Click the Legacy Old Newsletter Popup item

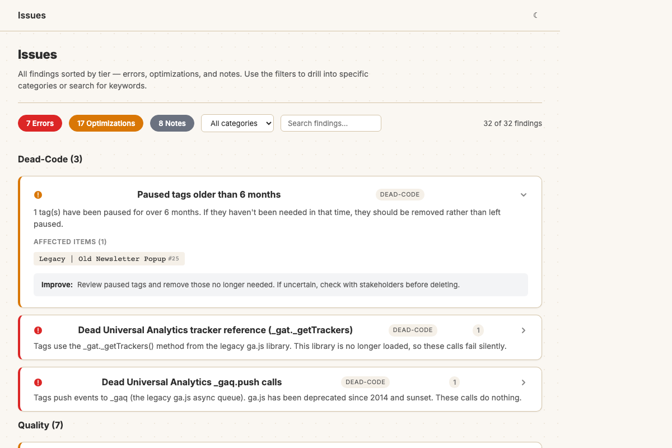tap(109, 259)
